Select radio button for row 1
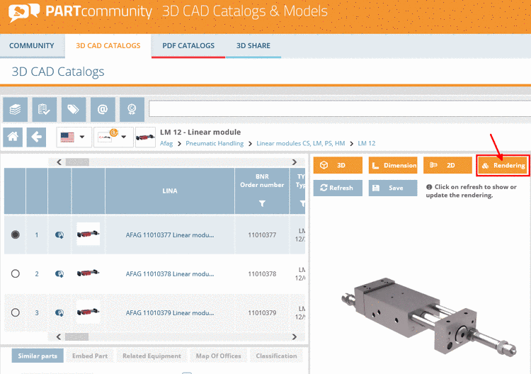 pyautogui.click(x=16, y=234)
